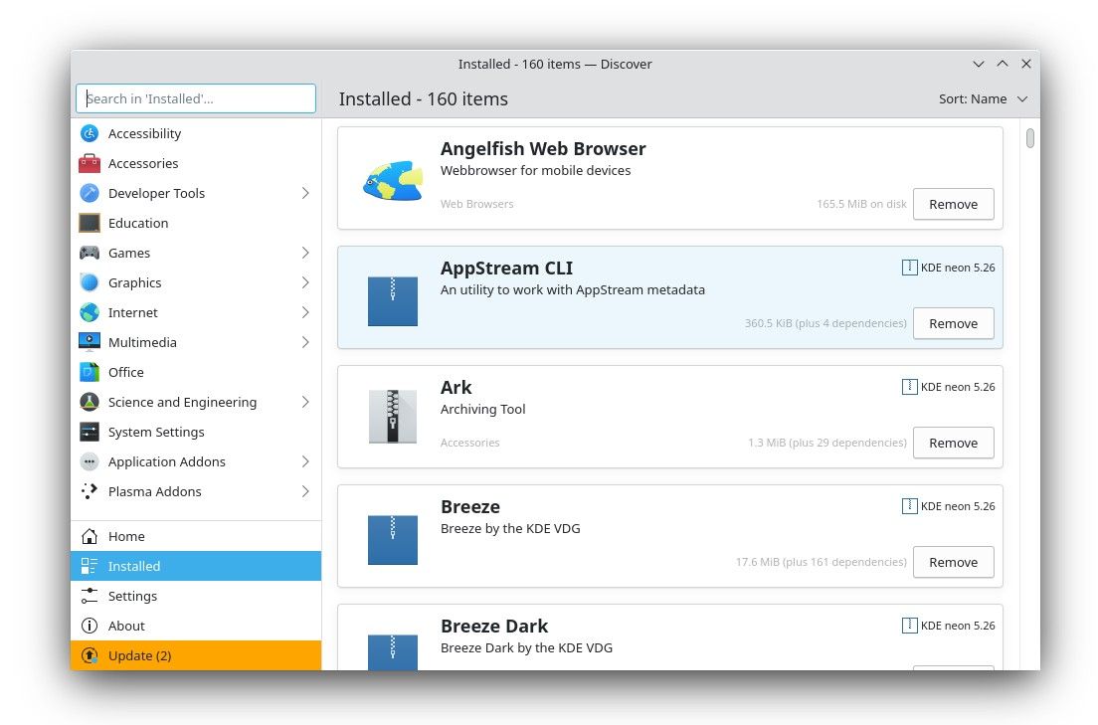Go to the Home house icon
This screenshot has width=1098, height=725.
(x=89, y=536)
